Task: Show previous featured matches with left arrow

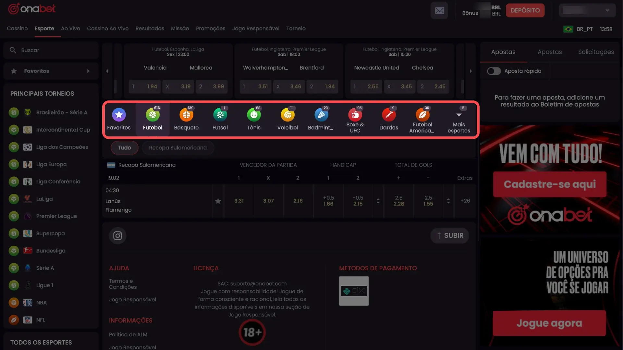Action: coord(107,71)
